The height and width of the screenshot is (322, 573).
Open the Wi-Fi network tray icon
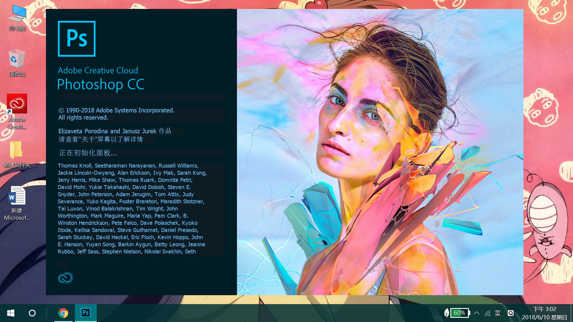488,313
